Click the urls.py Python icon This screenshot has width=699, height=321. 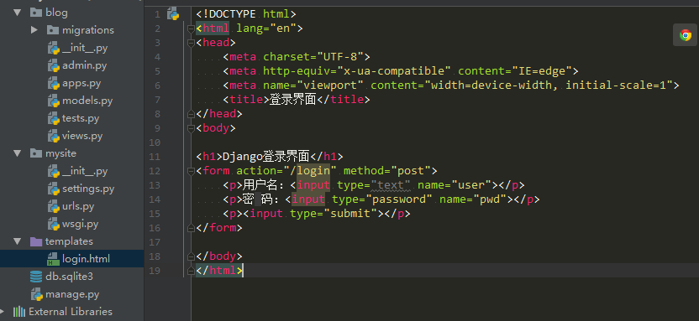(x=54, y=206)
